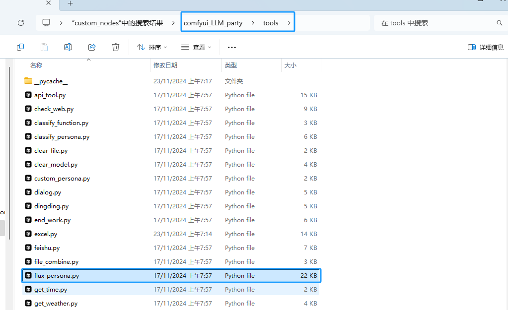The image size is (508, 310).
Task: Expand the chevron after the search results breadcrumb
Action: click(x=173, y=23)
